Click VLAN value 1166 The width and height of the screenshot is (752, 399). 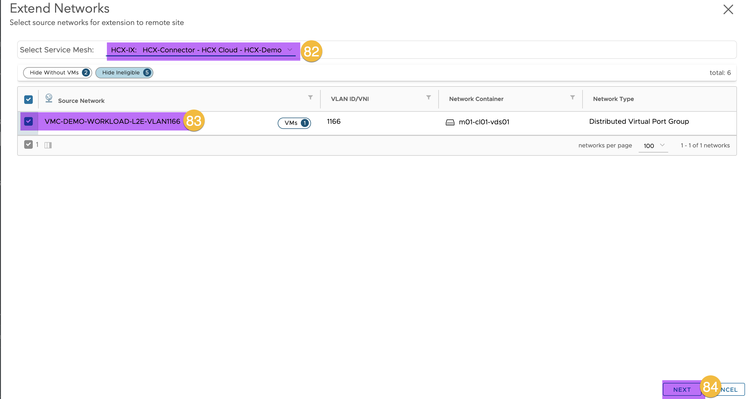pyautogui.click(x=334, y=121)
